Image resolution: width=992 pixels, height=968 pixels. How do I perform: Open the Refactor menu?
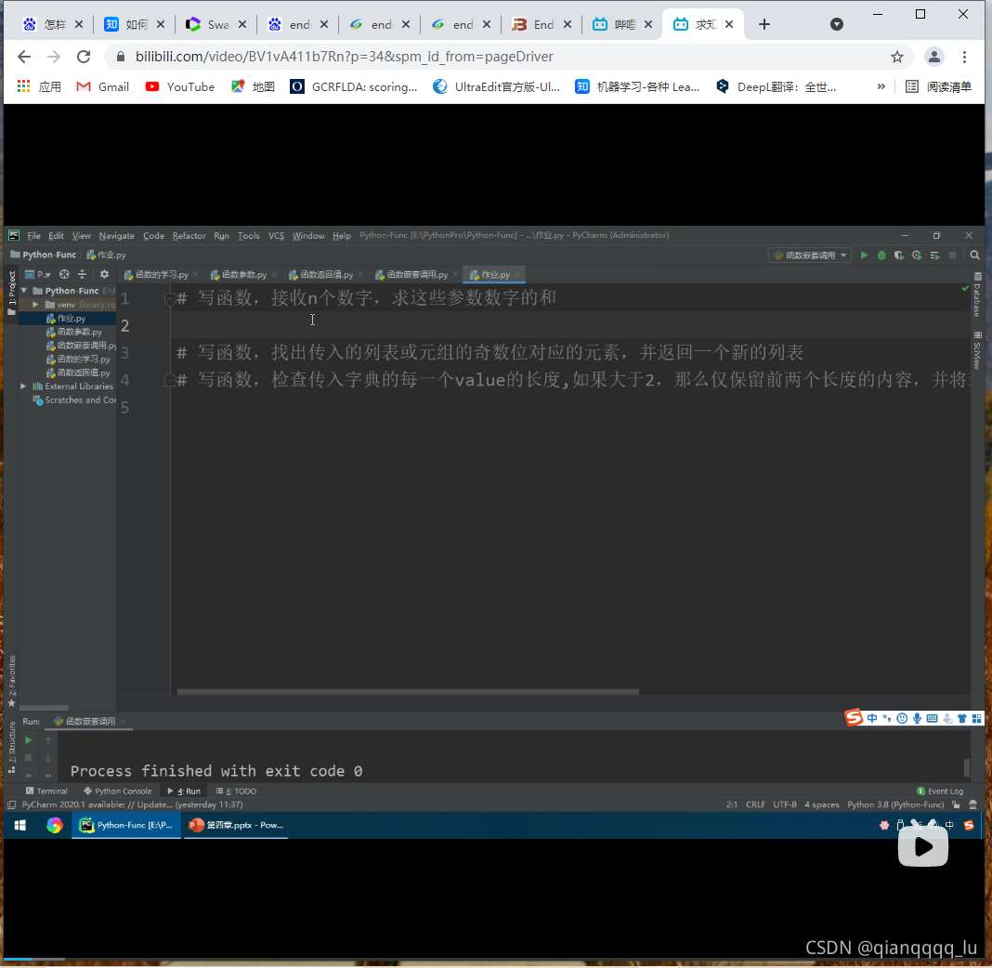(x=189, y=235)
